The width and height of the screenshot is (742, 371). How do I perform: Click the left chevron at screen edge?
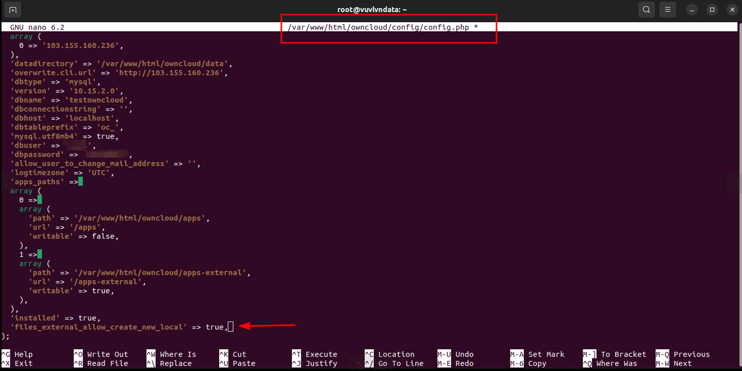click(x=6, y=183)
